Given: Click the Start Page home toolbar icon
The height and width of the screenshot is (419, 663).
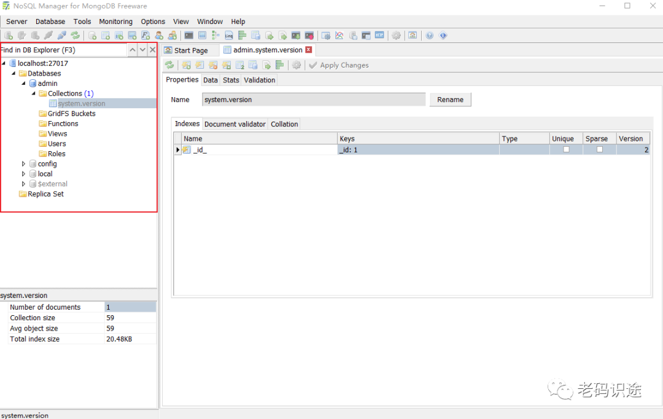Looking at the screenshot, I should click(x=413, y=36).
